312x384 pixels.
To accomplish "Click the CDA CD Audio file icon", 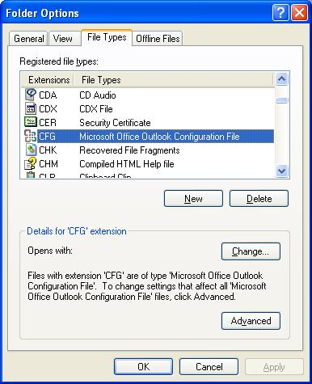I will point(31,95).
